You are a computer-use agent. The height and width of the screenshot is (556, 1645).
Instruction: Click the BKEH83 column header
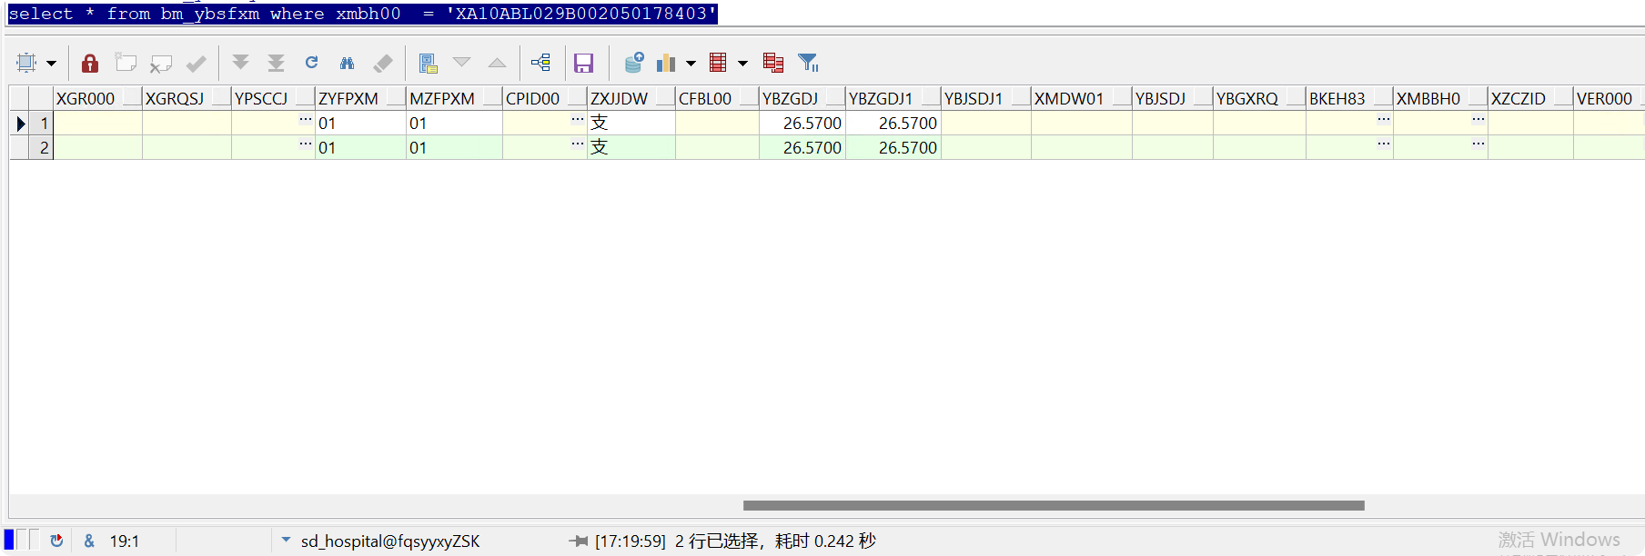click(1350, 98)
